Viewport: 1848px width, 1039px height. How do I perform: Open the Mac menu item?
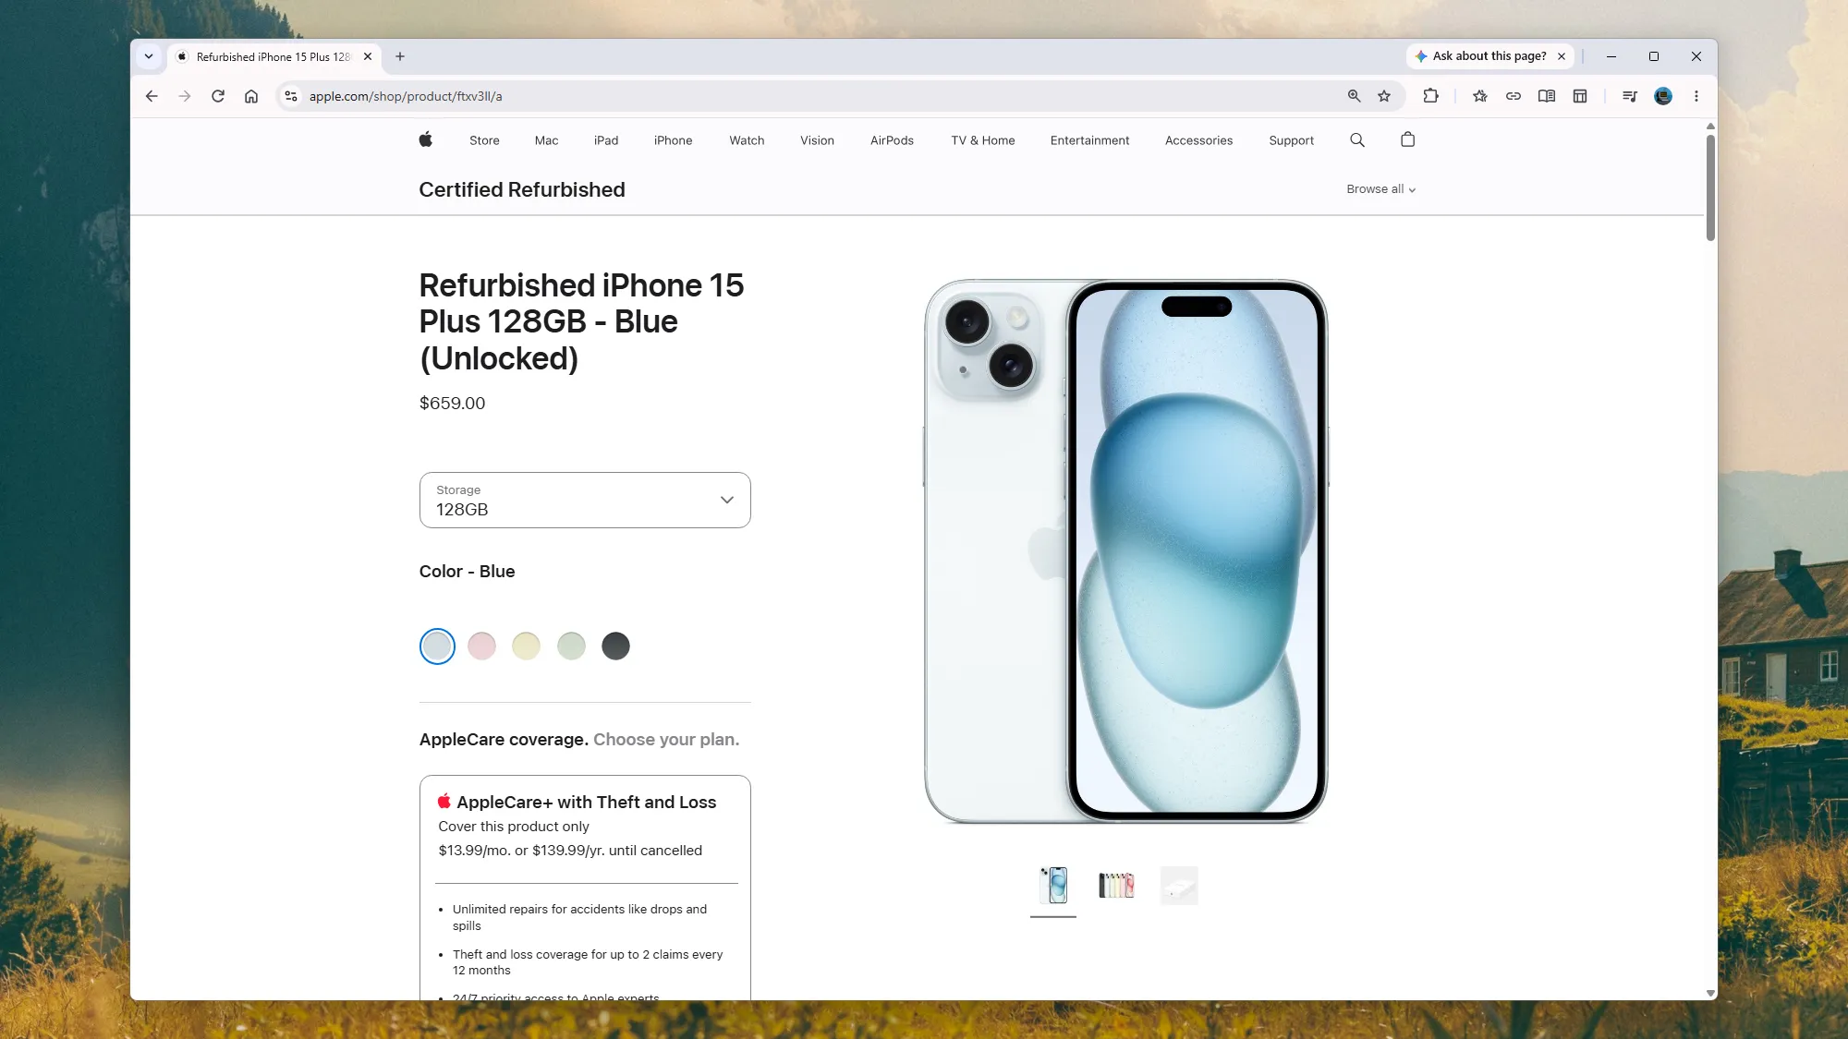point(546,140)
